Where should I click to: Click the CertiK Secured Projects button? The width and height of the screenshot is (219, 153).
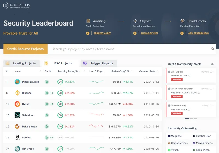(25, 49)
